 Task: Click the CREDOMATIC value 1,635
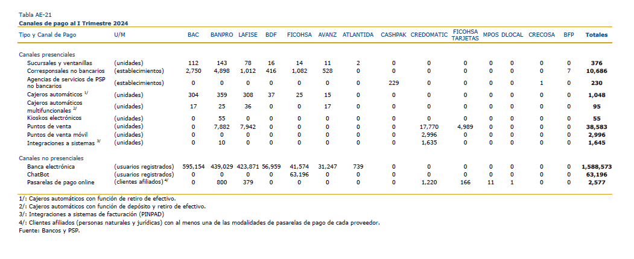tap(429, 143)
